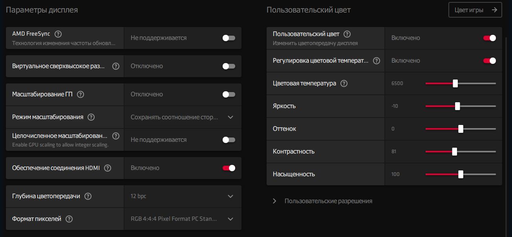Screen dimensions: 512x237
Task: Click Насыщенность slider handle
Action: pos(461,174)
